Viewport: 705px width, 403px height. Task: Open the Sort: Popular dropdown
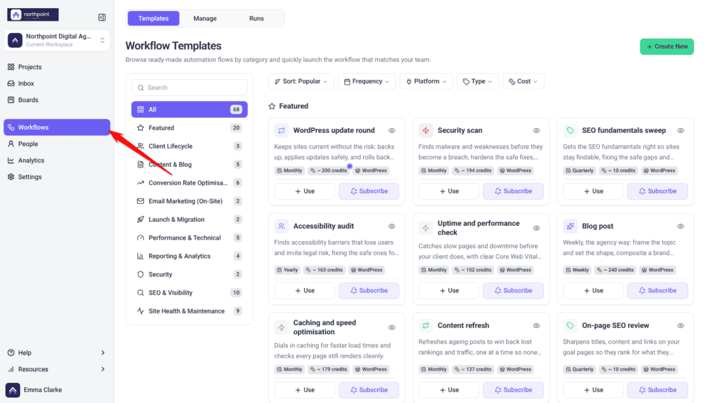302,81
